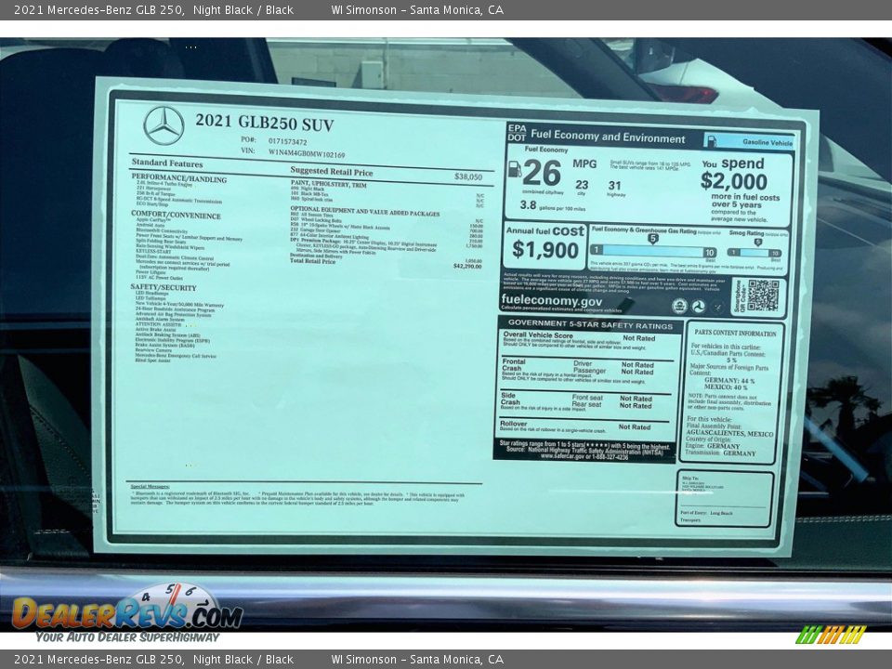The image size is (892, 669).
Task: Click the top caption '2021 Mercedes-Benz GLB 250'
Action: (x=99, y=9)
